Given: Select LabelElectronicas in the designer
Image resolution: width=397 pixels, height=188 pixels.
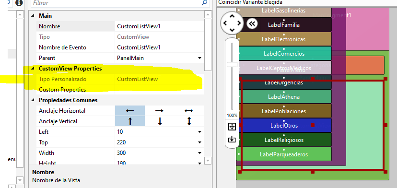Looking at the screenshot, I should pyautogui.click(x=283, y=39).
